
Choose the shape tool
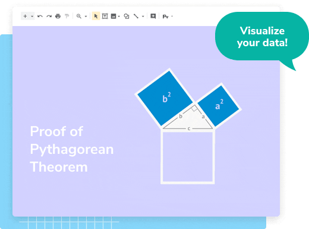point(127,16)
